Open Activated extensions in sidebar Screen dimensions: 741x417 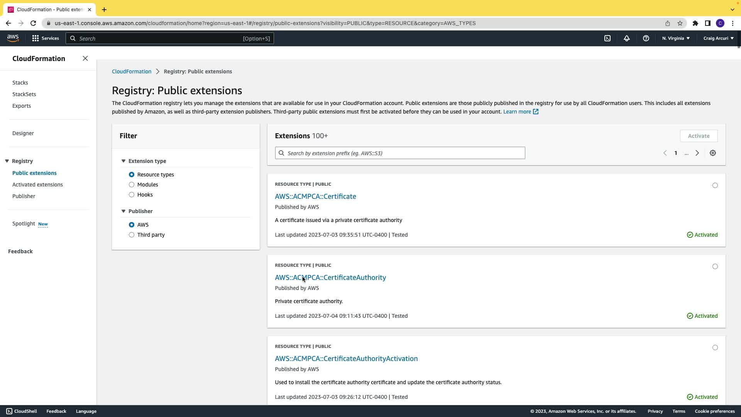point(37,185)
